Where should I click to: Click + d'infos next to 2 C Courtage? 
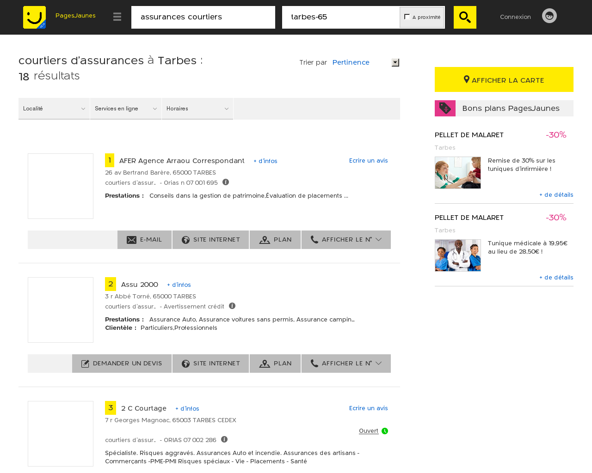[x=187, y=408]
